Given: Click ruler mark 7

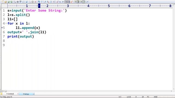Looking at the screenshot, I should click(150, 6).
